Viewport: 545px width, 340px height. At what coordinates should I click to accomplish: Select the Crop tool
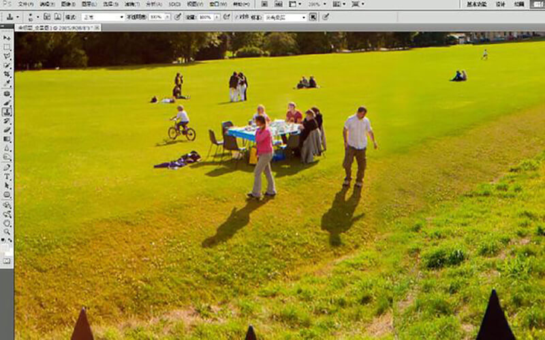pyautogui.click(x=7, y=75)
